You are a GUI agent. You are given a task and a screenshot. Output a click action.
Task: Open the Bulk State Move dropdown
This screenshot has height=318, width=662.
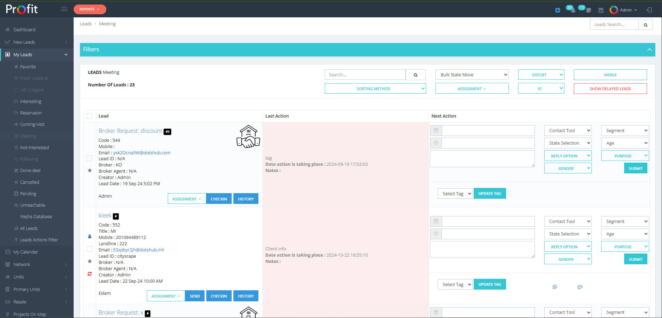(472, 75)
